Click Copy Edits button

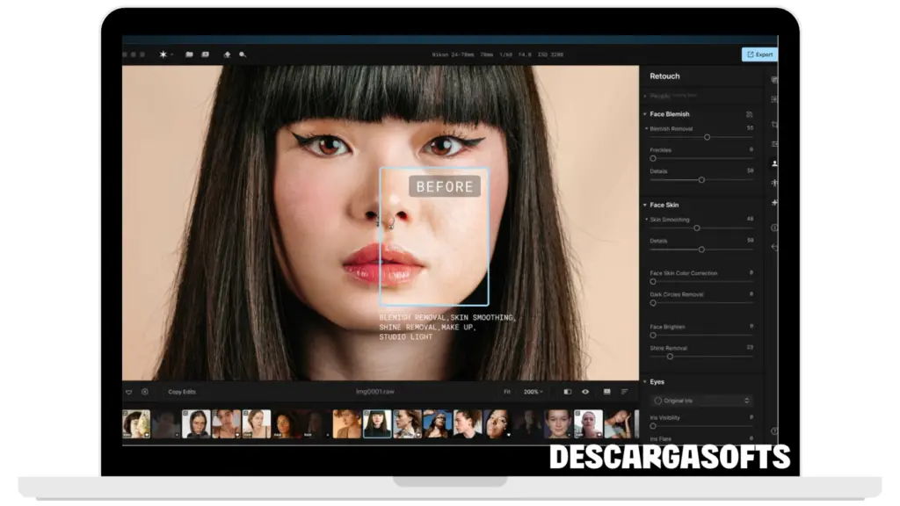[x=182, y=392]
